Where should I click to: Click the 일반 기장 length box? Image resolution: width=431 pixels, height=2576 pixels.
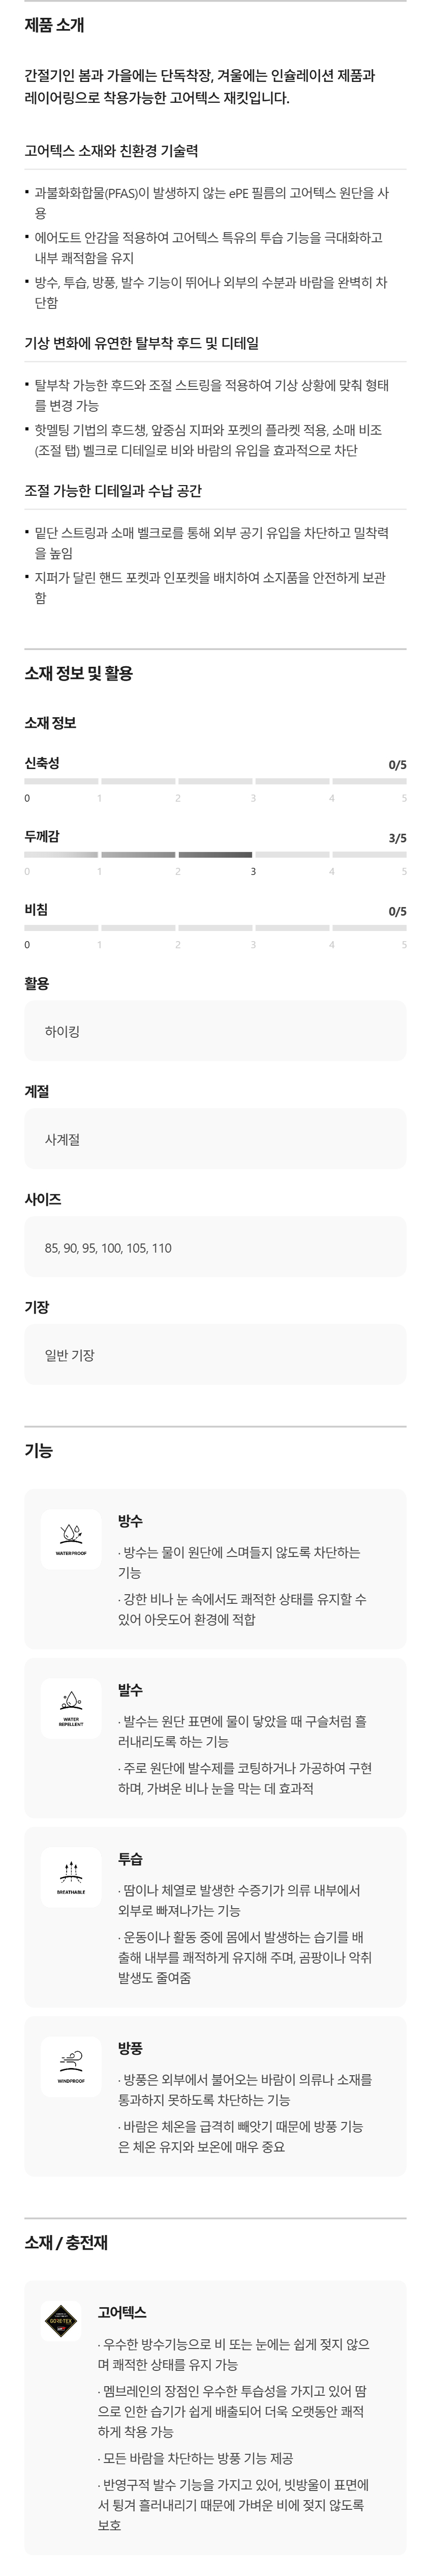coord(214,1355)
